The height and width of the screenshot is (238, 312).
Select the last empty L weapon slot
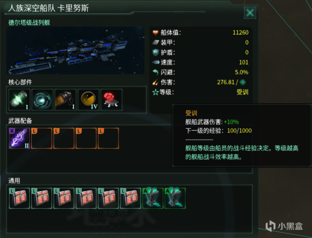coord(108,138)
